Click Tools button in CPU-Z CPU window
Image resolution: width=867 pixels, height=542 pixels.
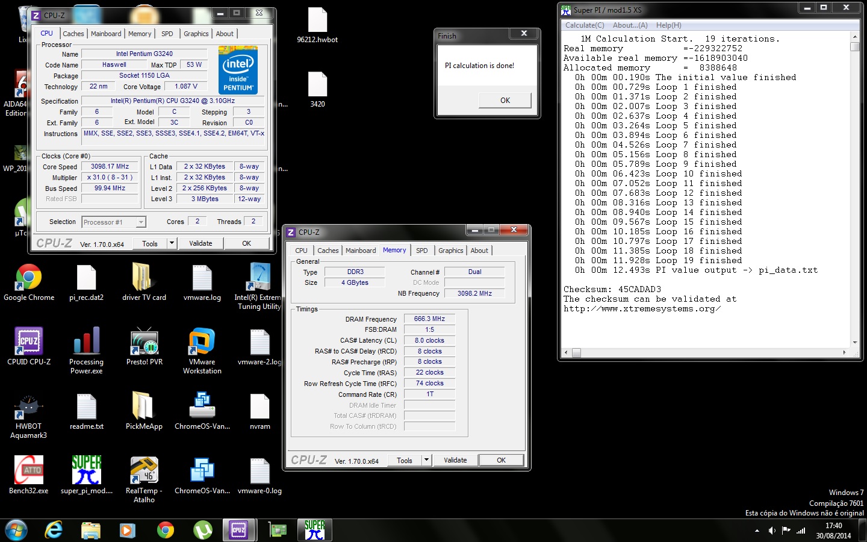(150, 243)
